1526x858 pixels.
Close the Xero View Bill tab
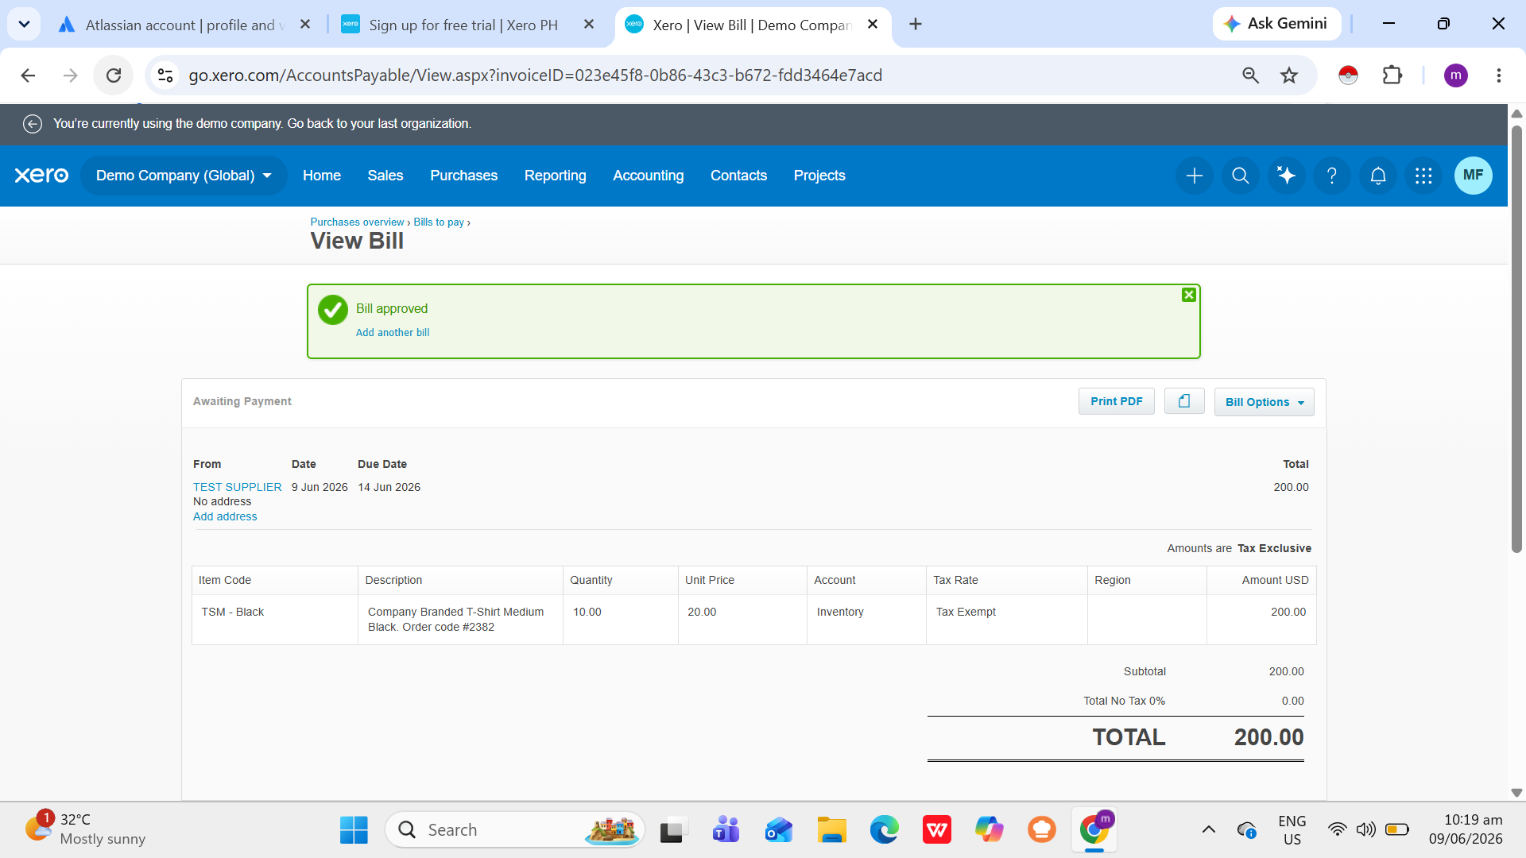point(873,25)
